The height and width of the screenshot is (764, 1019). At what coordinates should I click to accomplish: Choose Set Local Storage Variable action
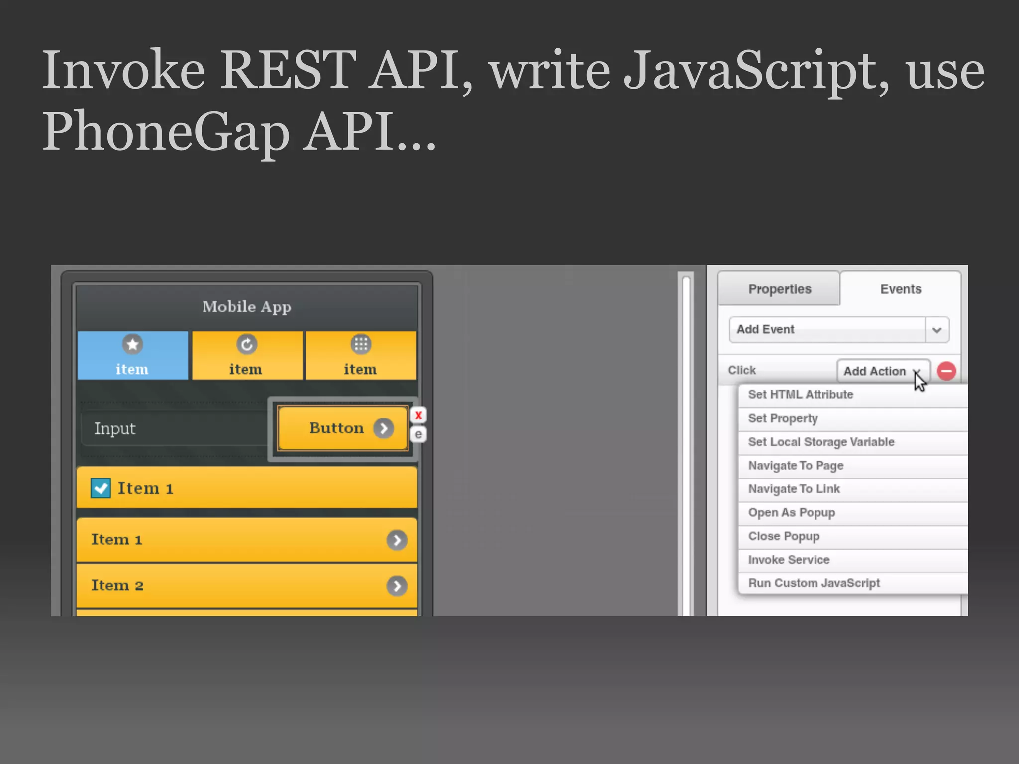(853, 442)
